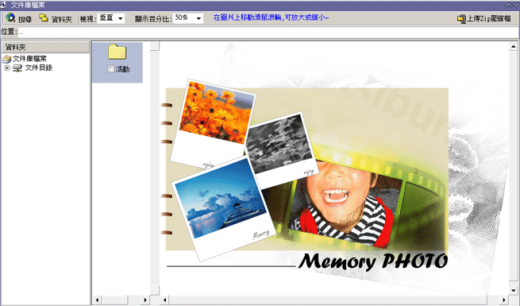Click the 資料夾 folder toolbar icon
520x306 pixels.
[x=44, y=17]
